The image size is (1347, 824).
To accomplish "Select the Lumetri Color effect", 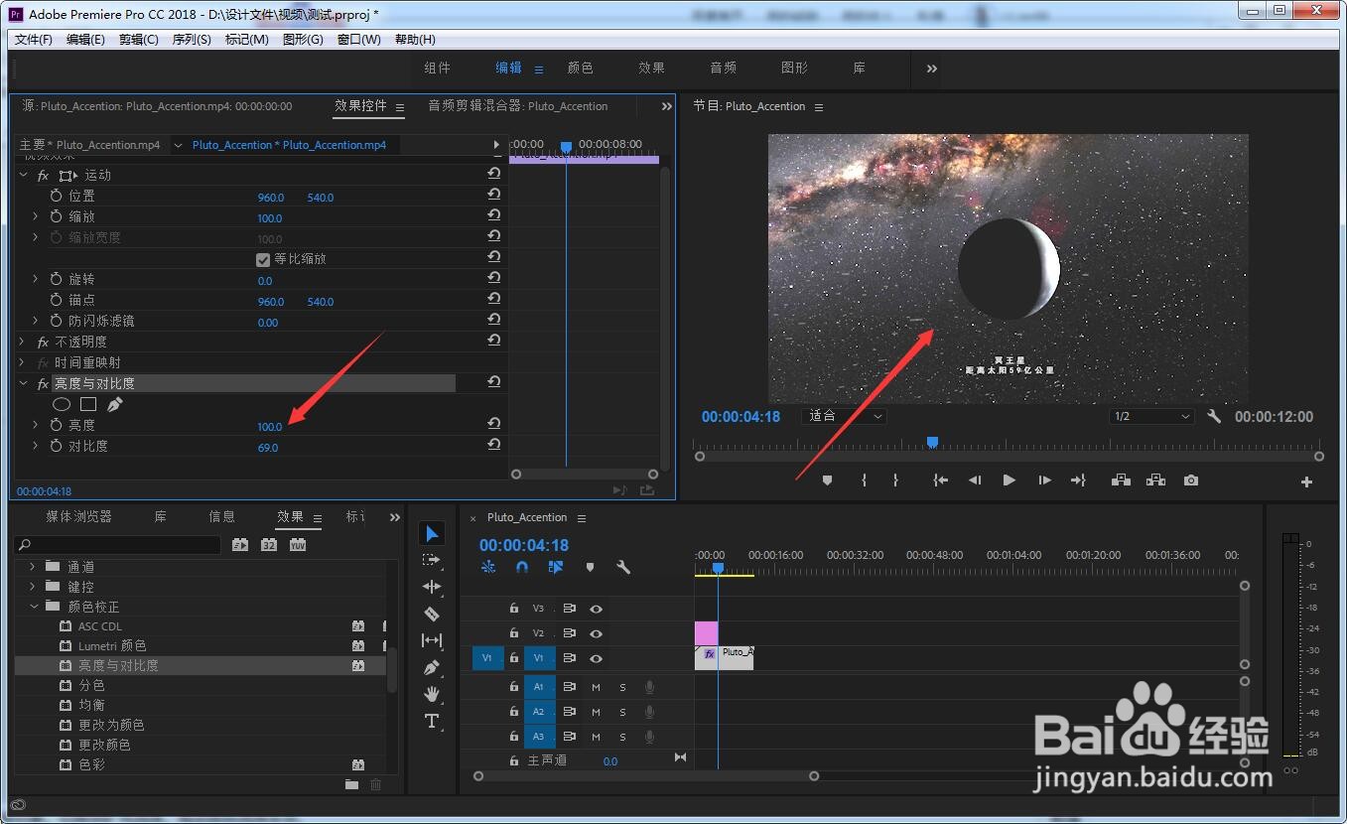I will [x=112, y=646].
